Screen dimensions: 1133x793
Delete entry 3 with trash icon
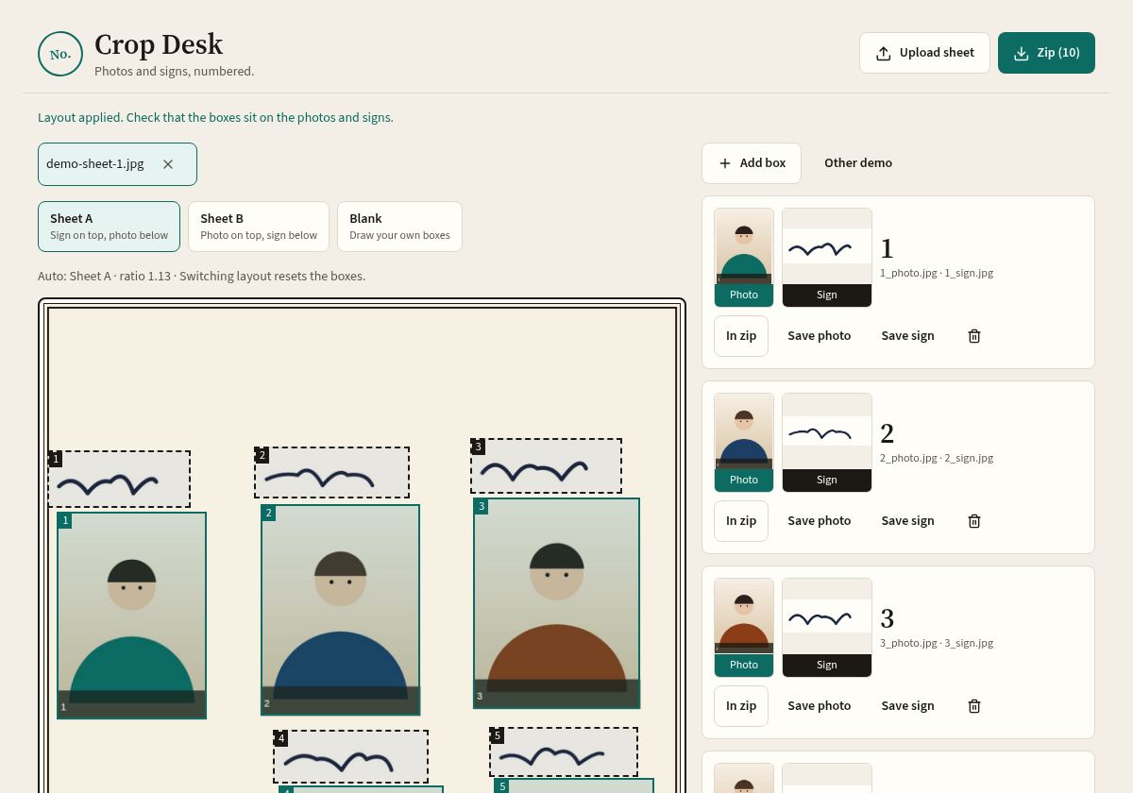974,706
